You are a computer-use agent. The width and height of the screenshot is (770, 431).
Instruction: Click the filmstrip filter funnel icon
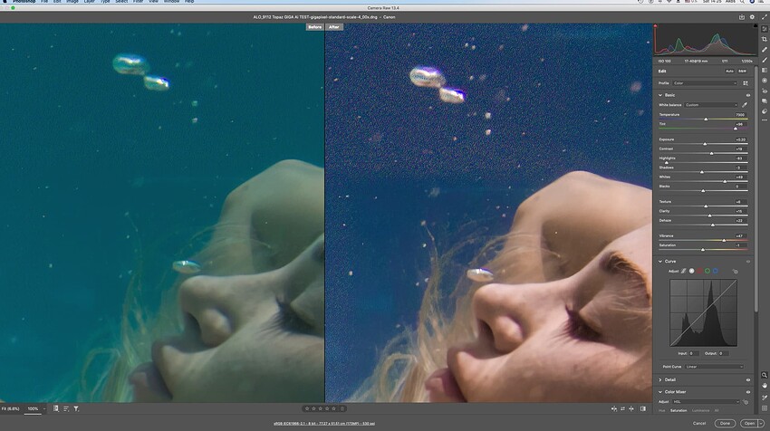[x=76, y=409]
